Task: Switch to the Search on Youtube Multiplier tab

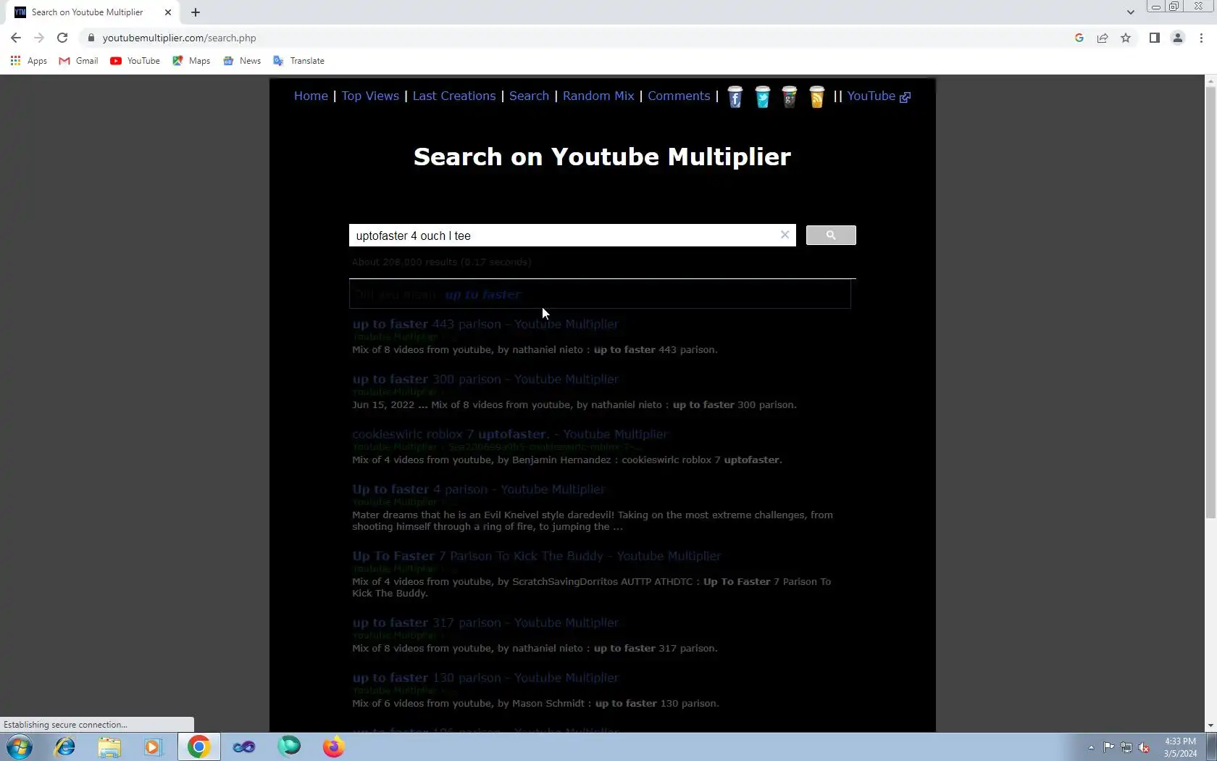Action: [x=87, y=12]
